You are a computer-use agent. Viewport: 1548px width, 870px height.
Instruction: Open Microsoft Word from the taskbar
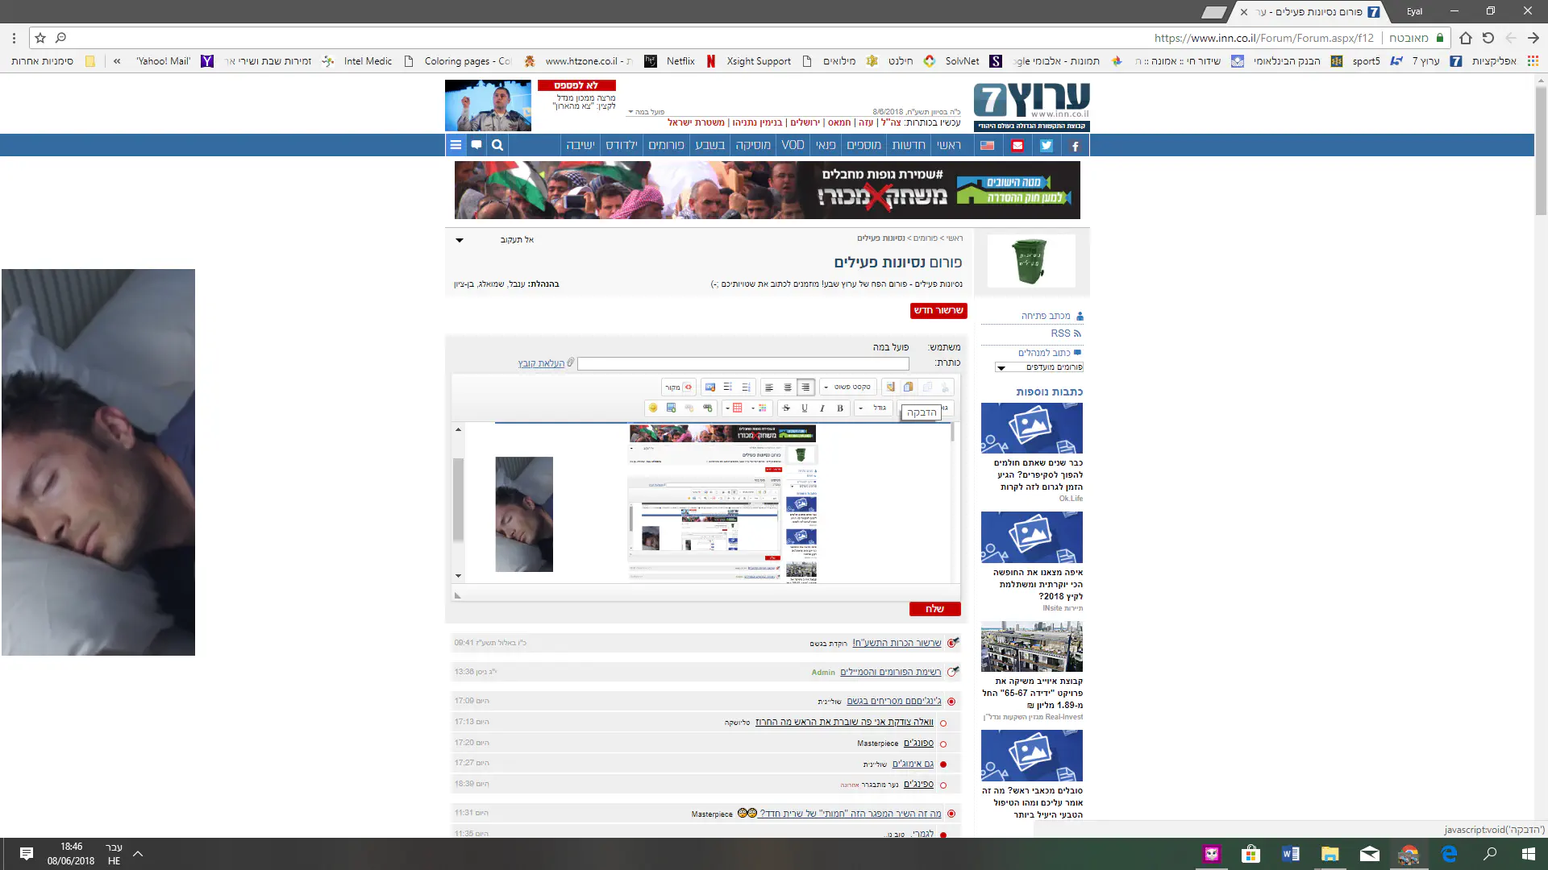[x=1290, y=854]
